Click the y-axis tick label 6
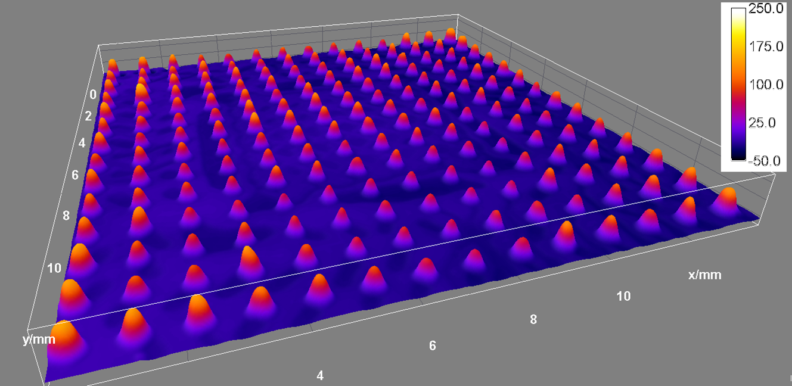 tap(75, 175)
